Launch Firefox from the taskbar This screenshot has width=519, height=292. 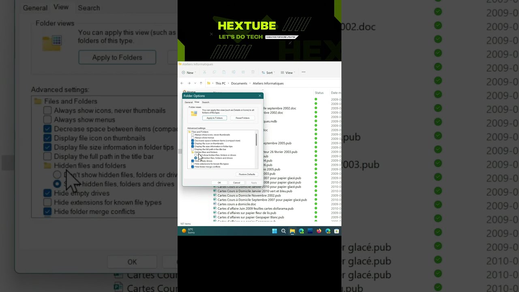tap(319, 231)
